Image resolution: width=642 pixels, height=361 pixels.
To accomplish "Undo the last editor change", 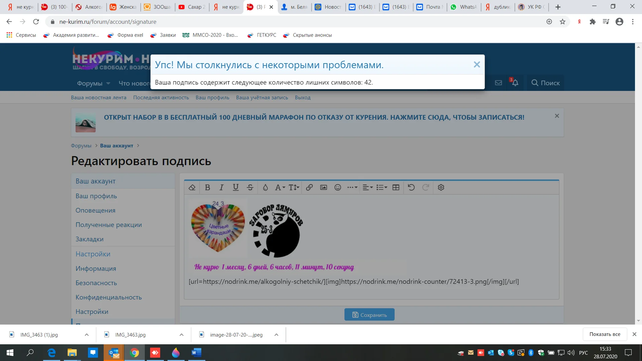I will (x=411, y=188).
